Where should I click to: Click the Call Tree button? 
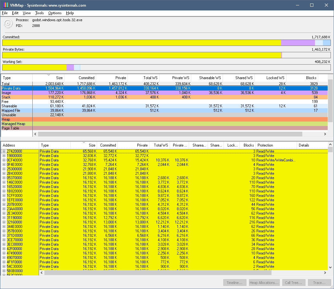pos(294,283)
